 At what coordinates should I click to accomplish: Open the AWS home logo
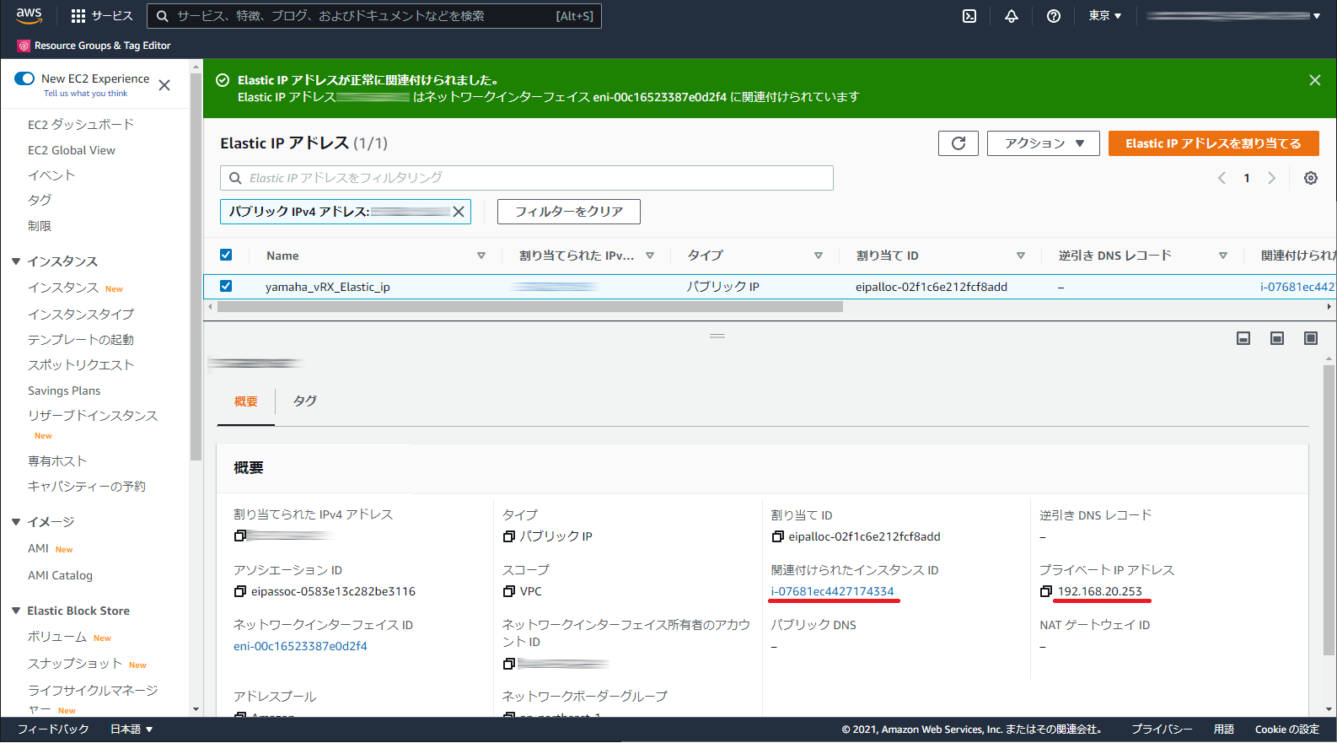(29, 15)
